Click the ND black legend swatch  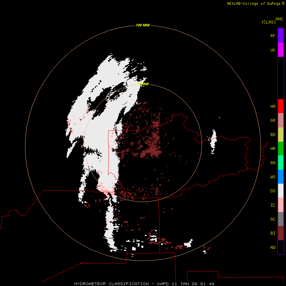click(281, 247)
